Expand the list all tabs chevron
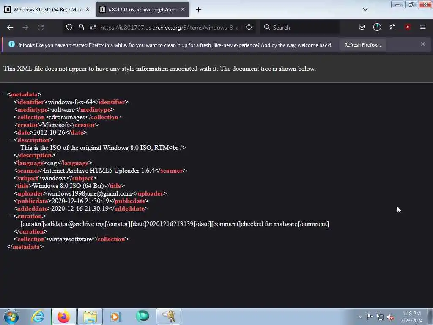The image size is (433, 325). pos(365,9)
